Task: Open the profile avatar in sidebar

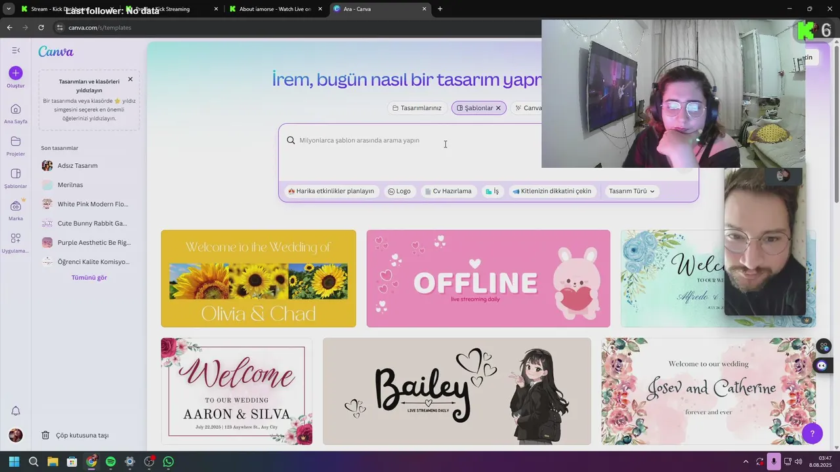Action: [16, 435]
